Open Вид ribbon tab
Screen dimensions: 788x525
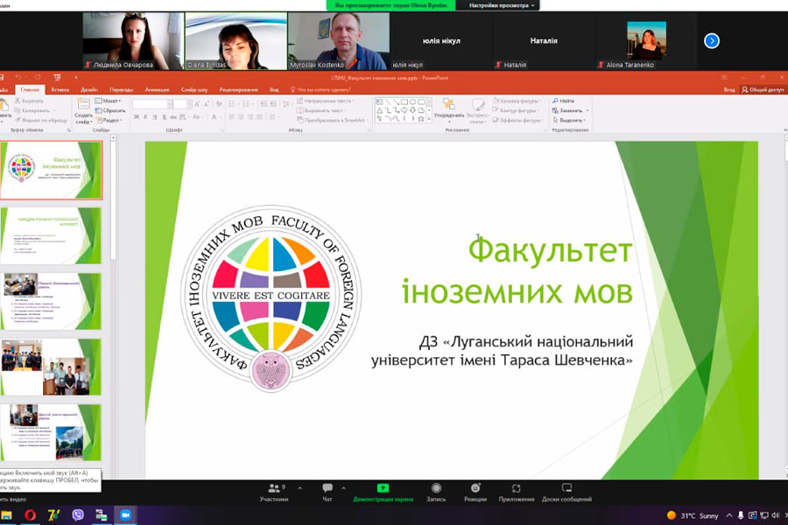[274, 89]
